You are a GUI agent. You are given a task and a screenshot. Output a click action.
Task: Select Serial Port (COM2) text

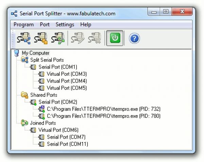tap(58, 102)
